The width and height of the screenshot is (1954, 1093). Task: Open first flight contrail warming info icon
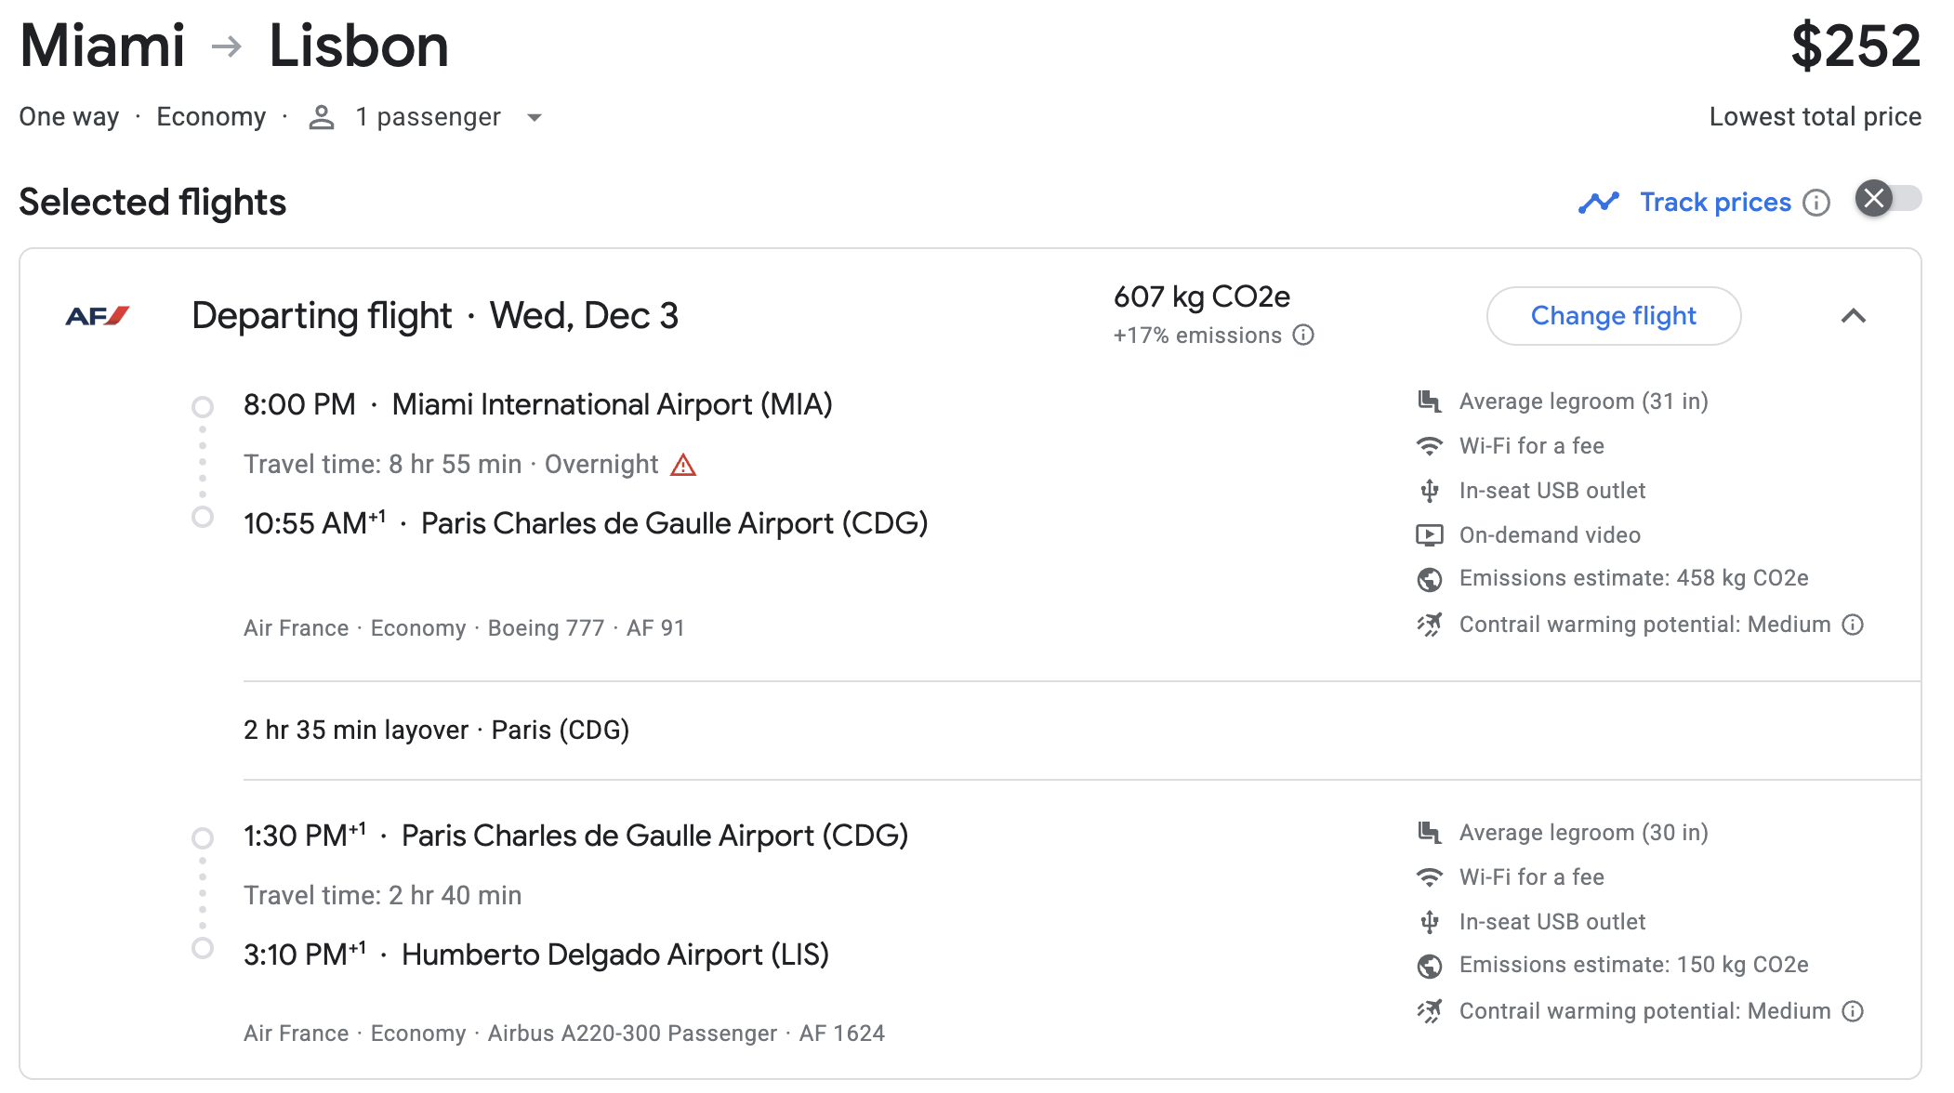click(x=1854, y=625)
